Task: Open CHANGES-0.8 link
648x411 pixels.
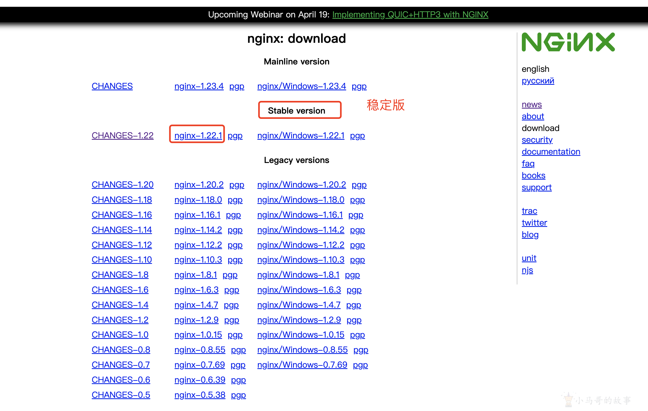Action: [121, 350]
